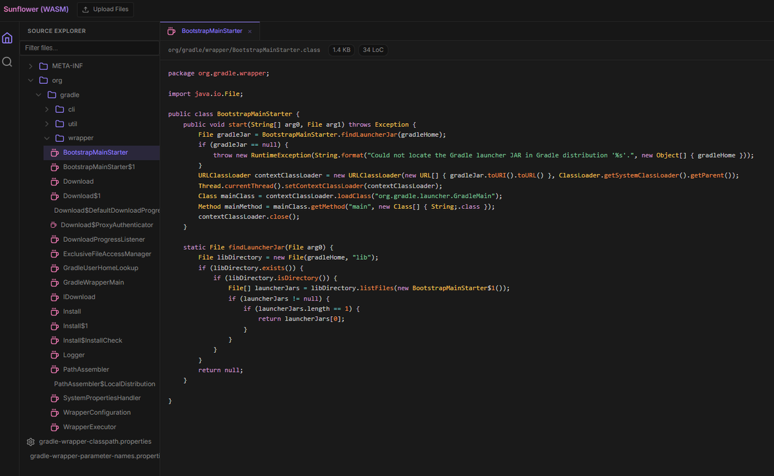Viewport: 774px width, 476px height.
Task: Click the 1.4 KB size badge
Action: (342, 50)
